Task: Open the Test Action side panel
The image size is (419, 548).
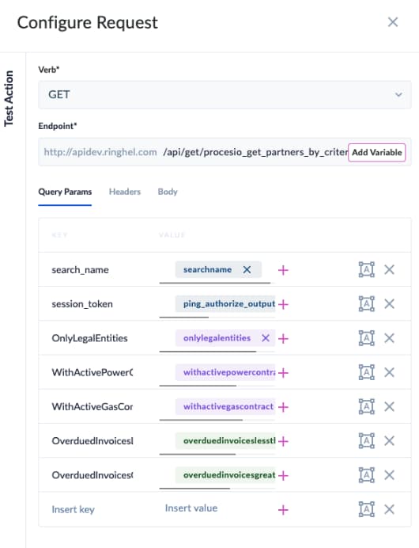Action: (9, 98)
